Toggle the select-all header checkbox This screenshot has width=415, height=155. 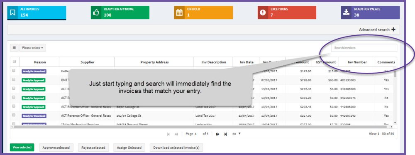coord(14,62)
